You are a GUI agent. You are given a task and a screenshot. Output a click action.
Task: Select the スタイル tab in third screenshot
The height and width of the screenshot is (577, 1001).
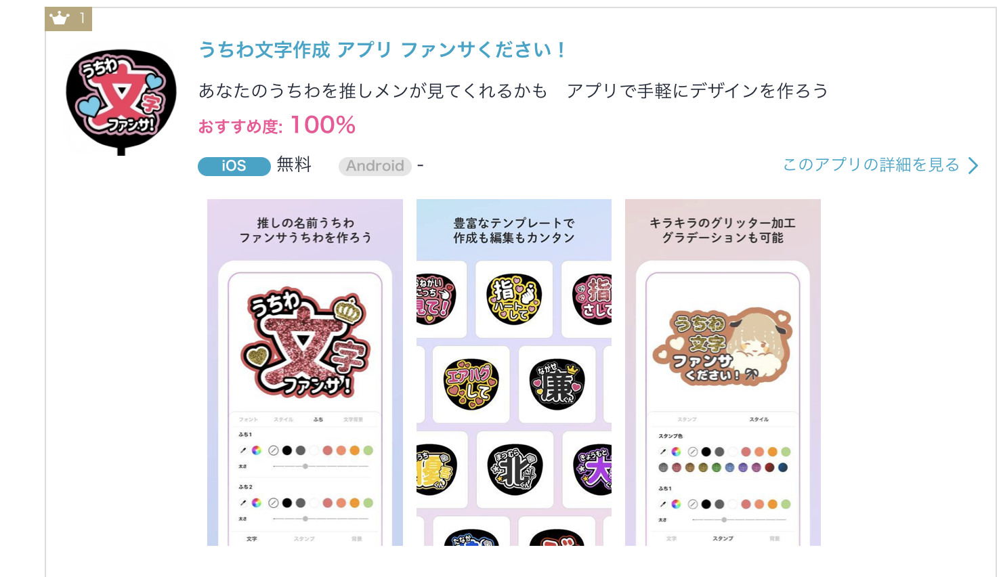click(x=759, y=419)
